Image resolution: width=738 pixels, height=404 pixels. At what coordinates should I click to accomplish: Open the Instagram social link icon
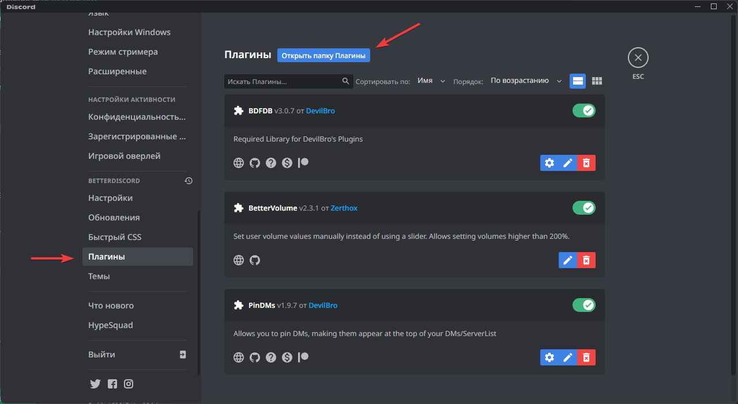coord(129,384)
